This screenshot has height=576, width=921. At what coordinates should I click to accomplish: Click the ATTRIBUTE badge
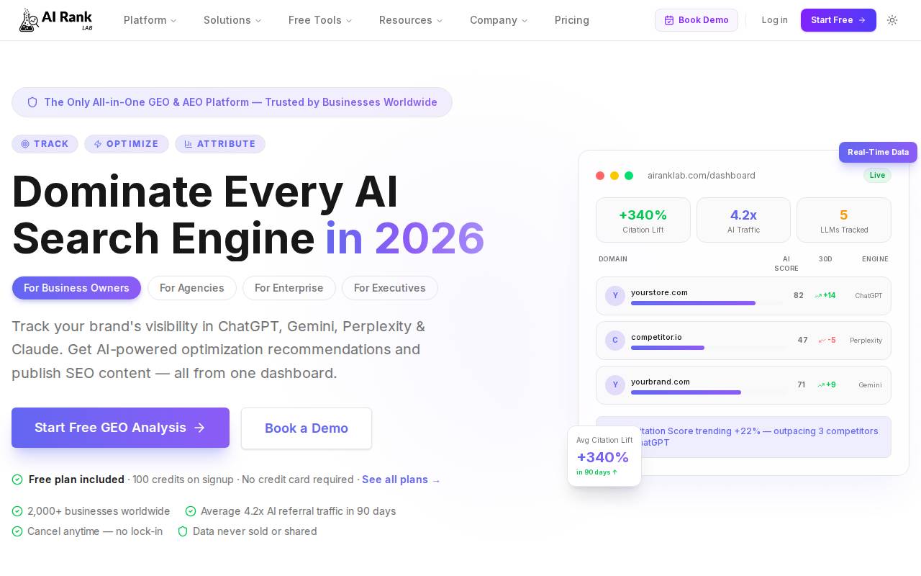pos(220,144)
